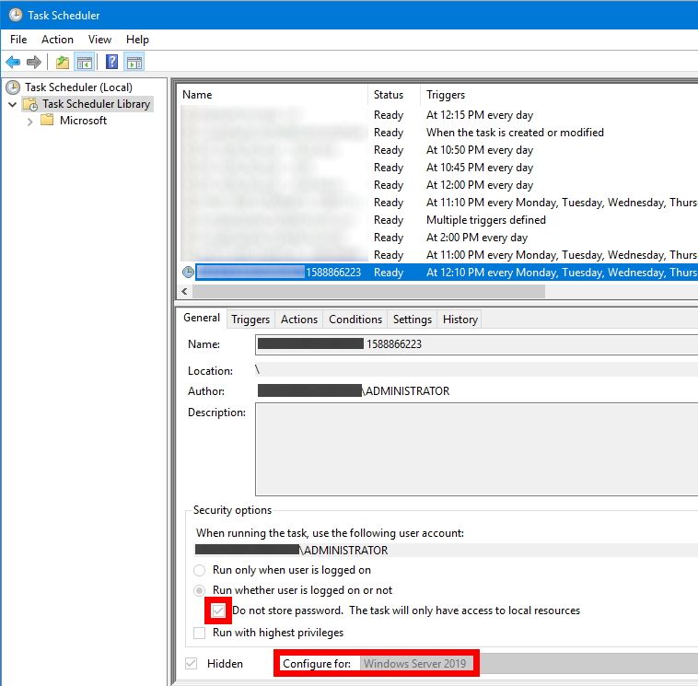
Task: Click the Task Scheduler (Local) clock icon
Action: (13, 87)
